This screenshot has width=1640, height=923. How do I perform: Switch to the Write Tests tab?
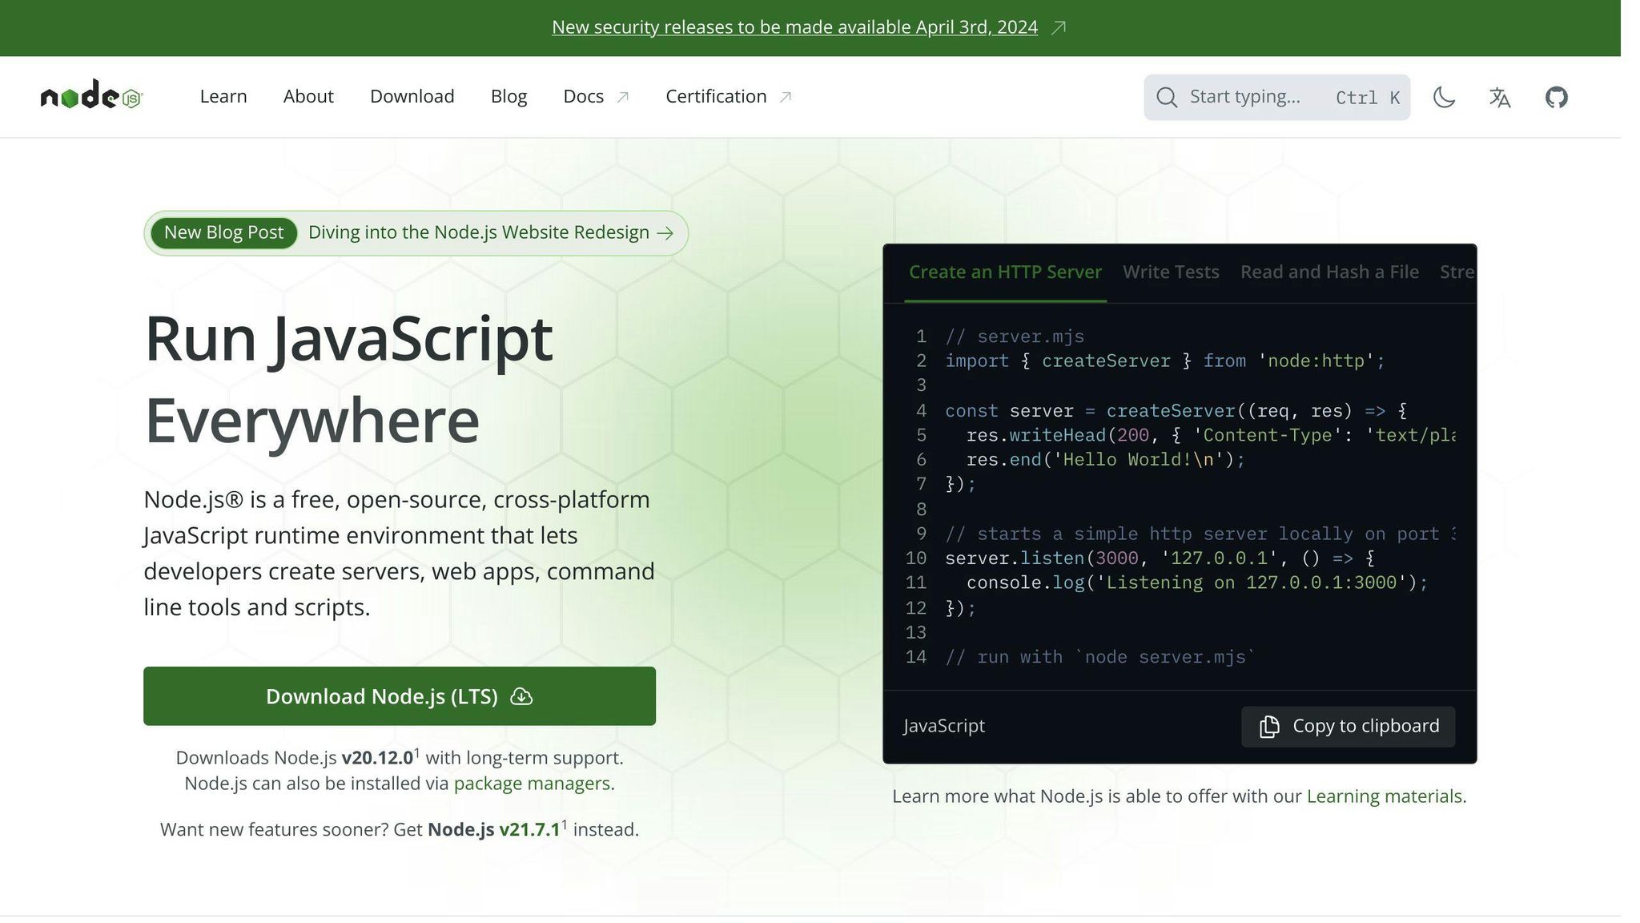coord(1170,272)
